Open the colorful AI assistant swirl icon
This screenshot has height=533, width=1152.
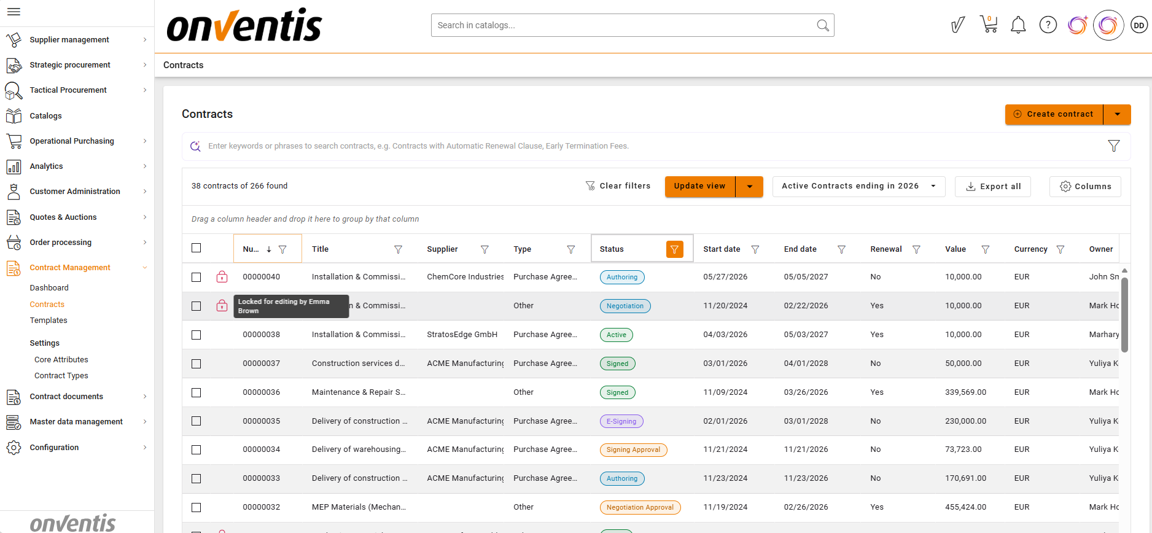point(1078,25)
